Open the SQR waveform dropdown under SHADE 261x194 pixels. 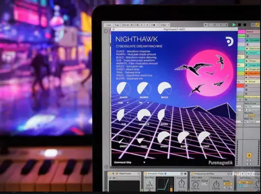[123, 103]
